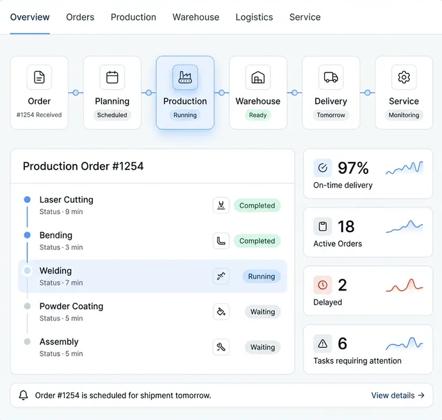The height and width of the screenshot is (420, 442).
Task: Click the Delivery truck icon
Action: 331,77
